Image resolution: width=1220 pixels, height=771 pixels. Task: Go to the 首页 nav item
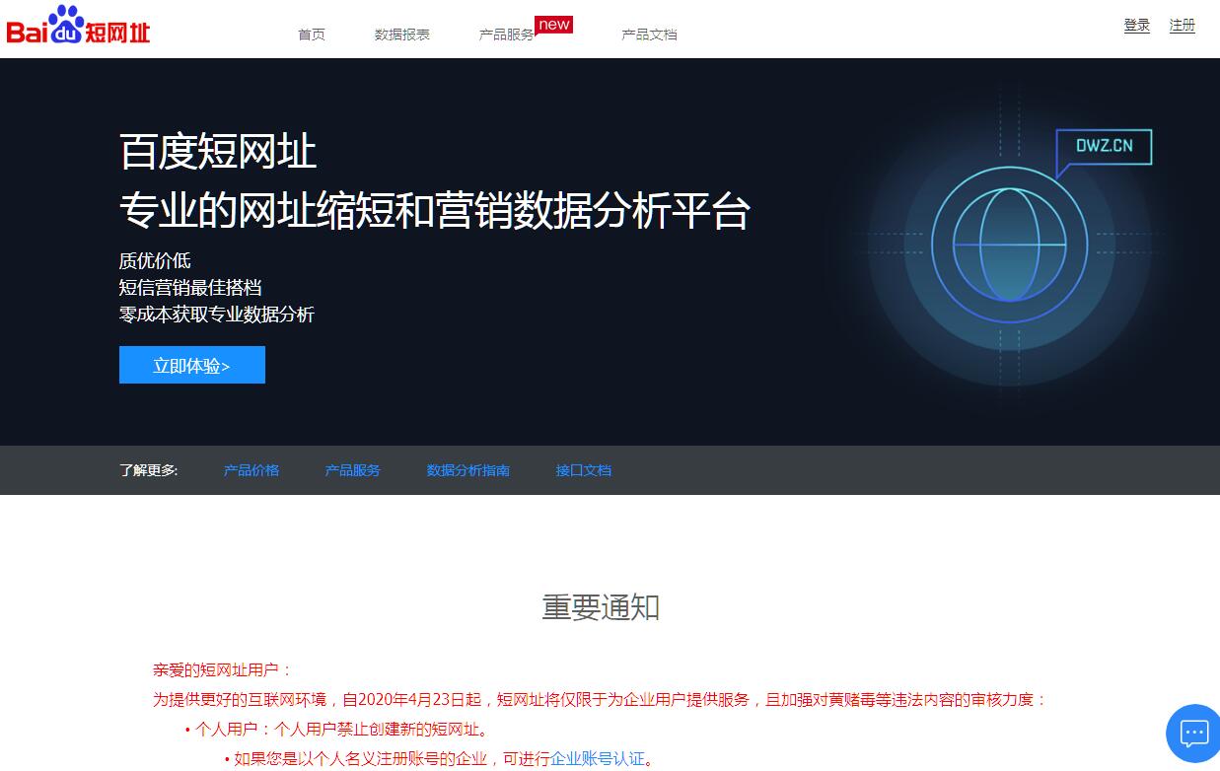tap(312, 35)
